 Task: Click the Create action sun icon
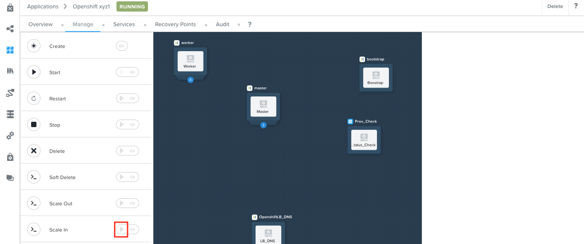pyautogui.click(x=34, y=46)
